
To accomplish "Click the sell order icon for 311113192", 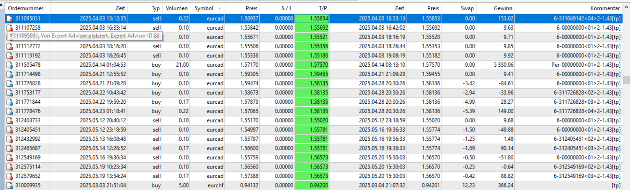I will point(9,56).
